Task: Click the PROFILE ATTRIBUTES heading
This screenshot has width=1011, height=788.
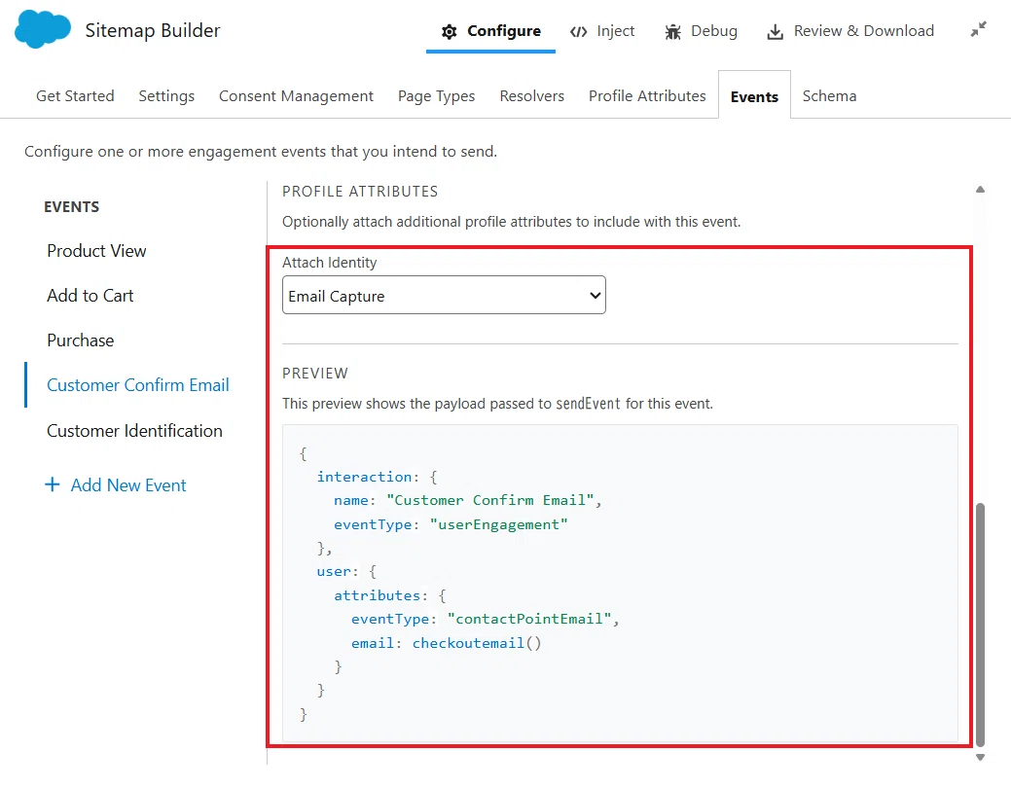Action: [x=360, y=192]
